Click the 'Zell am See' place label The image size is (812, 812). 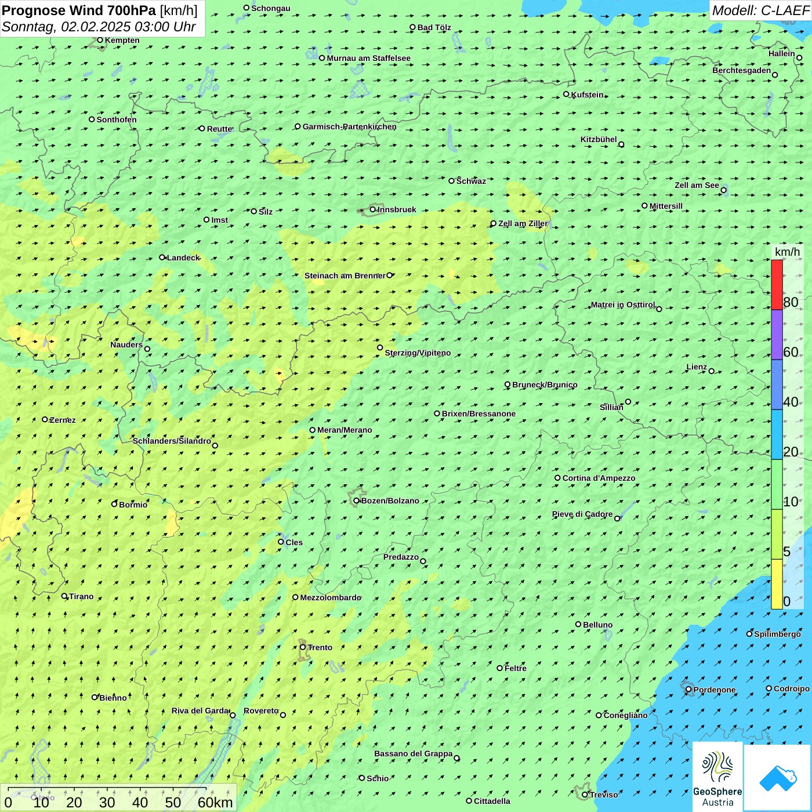pyautogui.click(x=697, y=185)
